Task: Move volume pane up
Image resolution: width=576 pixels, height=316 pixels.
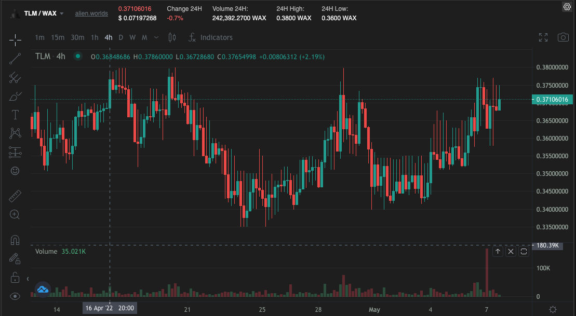Action: click(x=498, y=252)
